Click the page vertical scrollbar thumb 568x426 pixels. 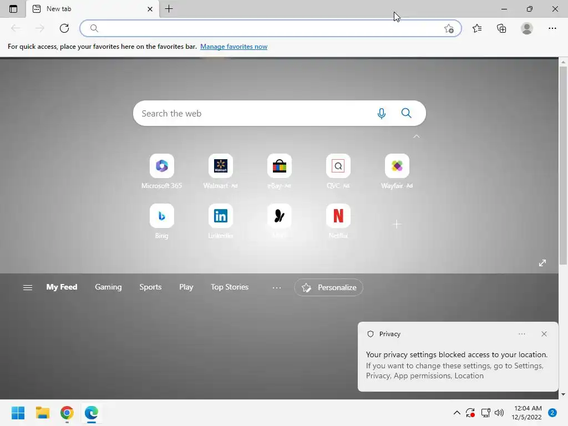563,165
